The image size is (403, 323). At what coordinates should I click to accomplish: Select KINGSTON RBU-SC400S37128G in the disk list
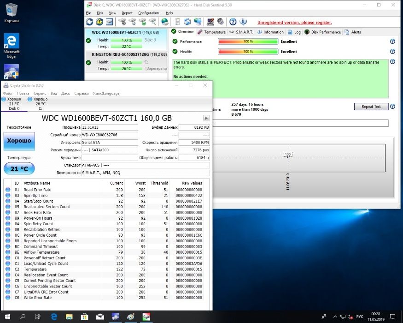[x=126, y=61]
